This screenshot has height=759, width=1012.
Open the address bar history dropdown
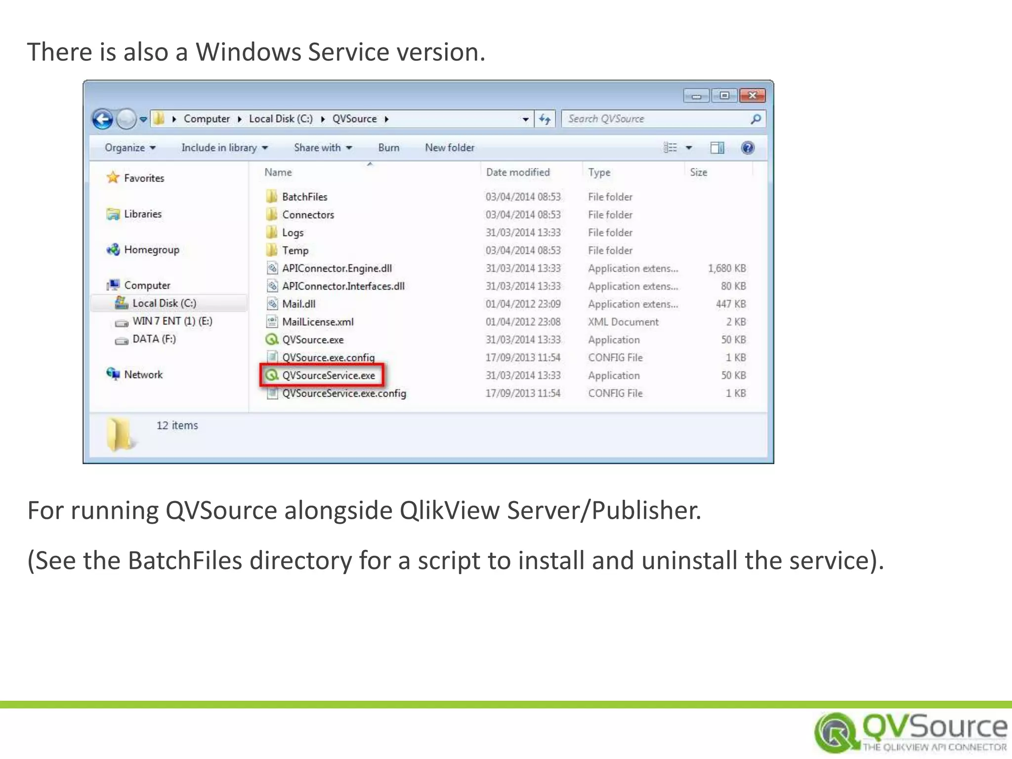tap(525, 119)
